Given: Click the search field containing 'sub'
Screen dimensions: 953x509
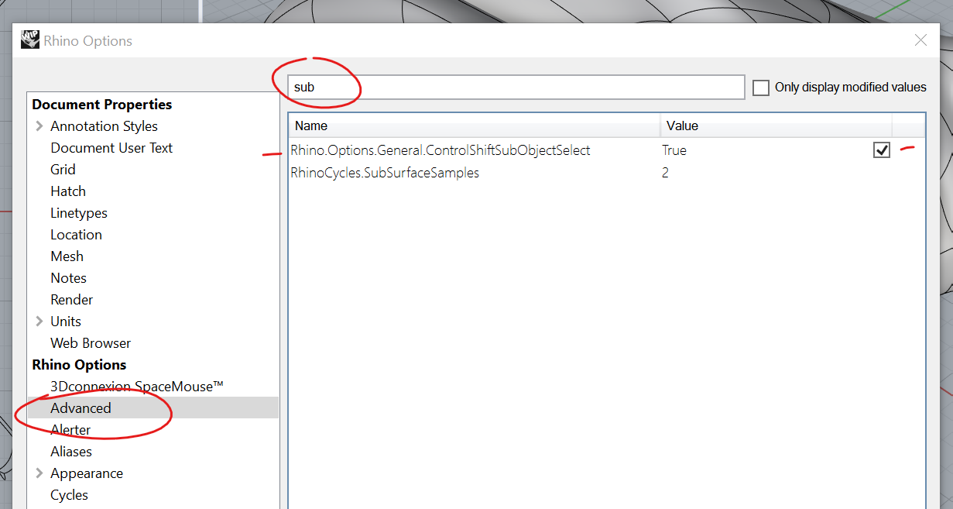Looking at the screenshot, I should tap(516, 88).
